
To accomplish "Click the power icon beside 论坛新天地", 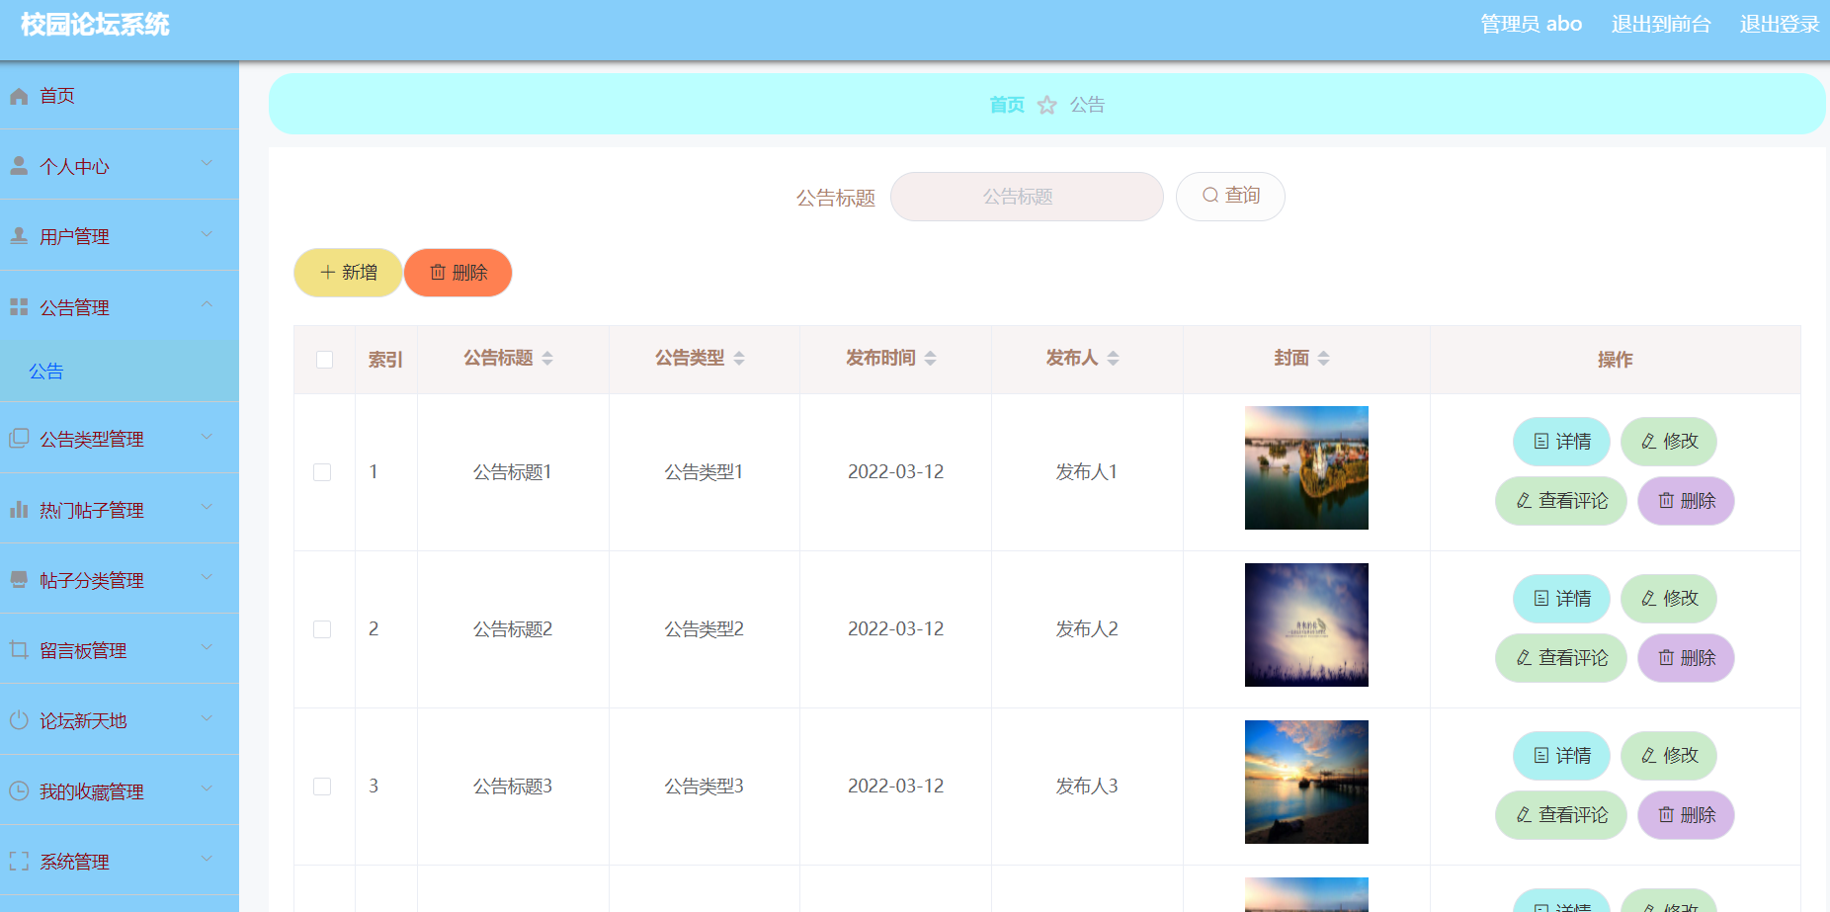I will (x=19, y=720).
